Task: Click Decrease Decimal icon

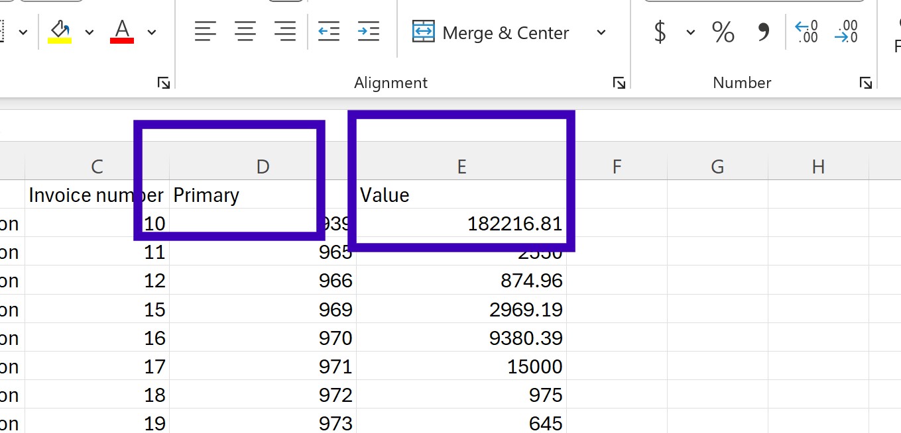Action: [846, 32]
